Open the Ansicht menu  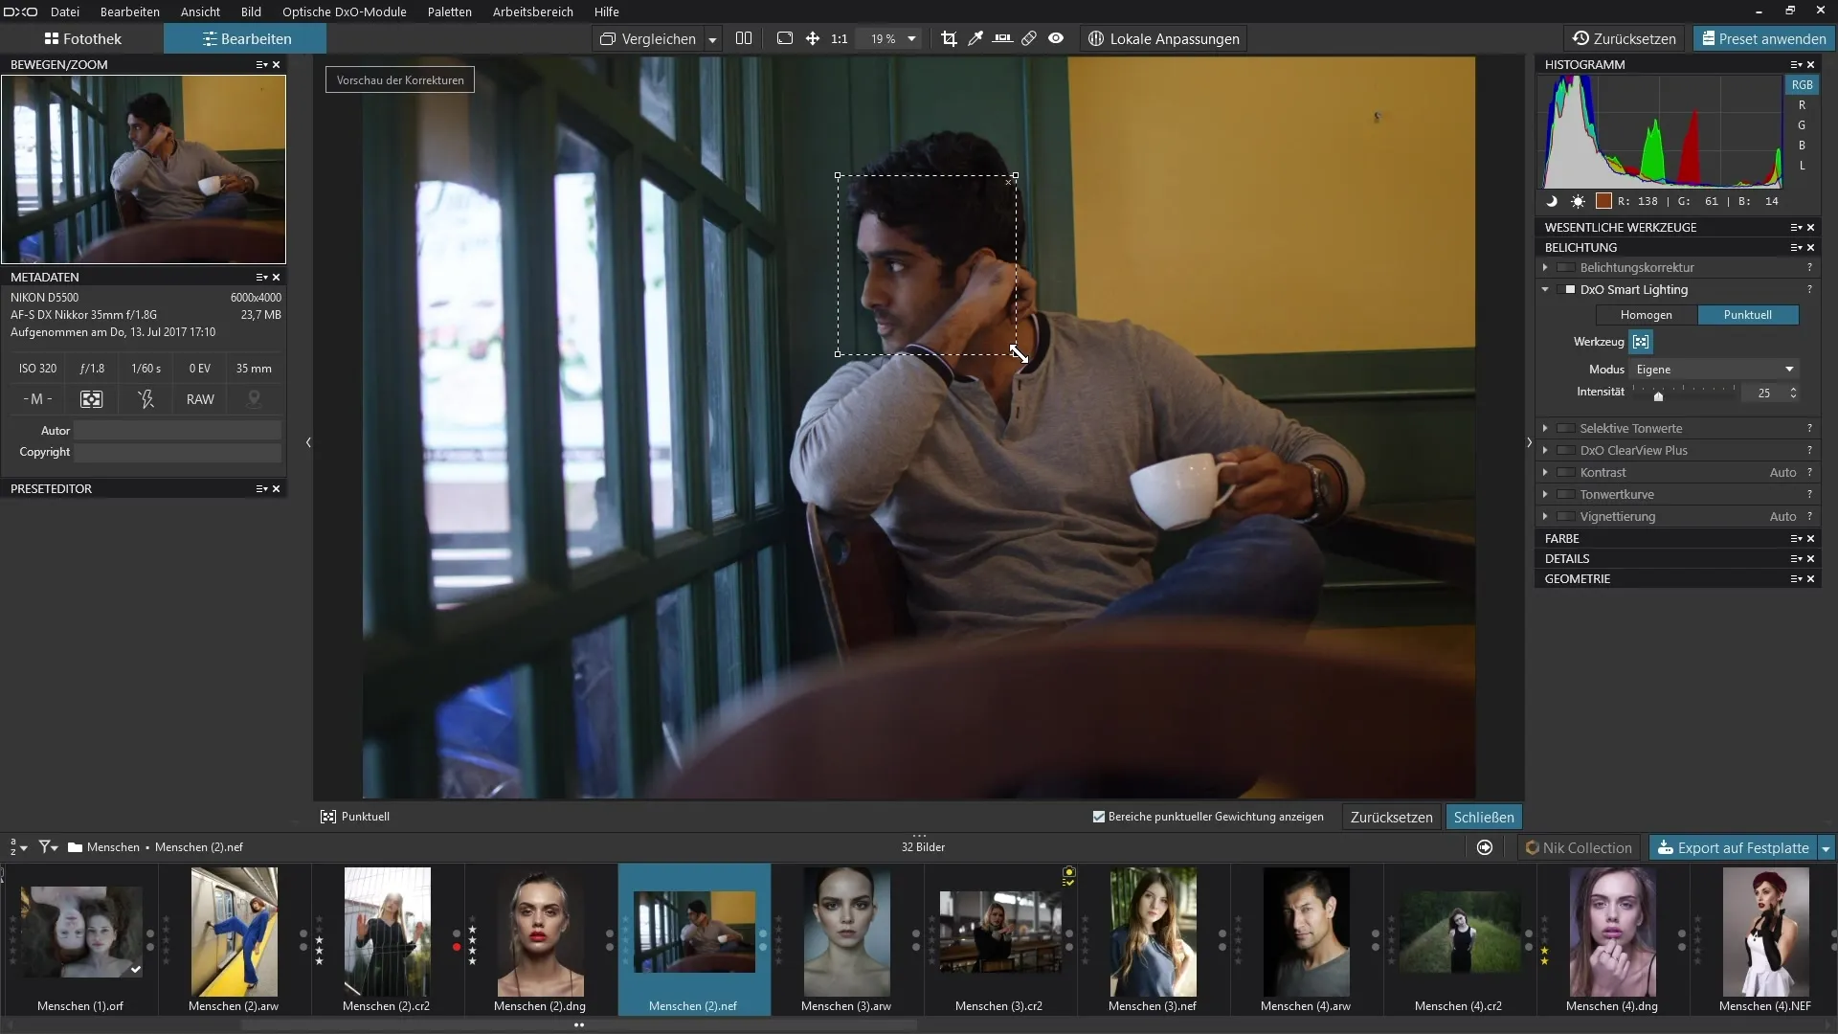[x=200, y=11]
